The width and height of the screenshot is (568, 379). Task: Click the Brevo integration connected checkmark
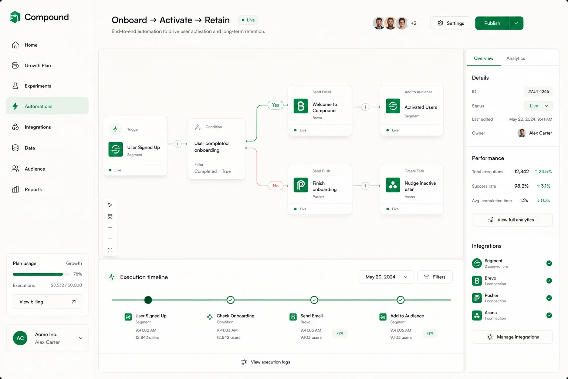click(x=549, y=281)
